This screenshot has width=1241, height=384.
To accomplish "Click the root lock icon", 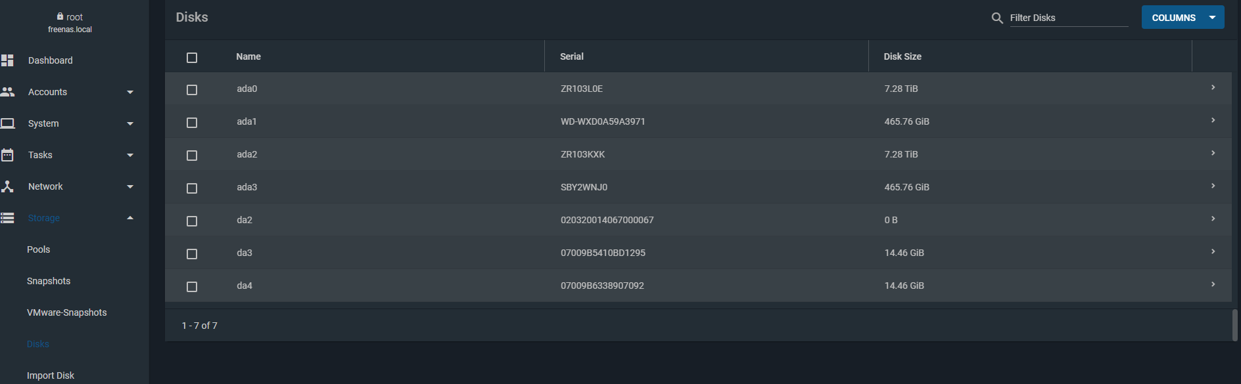I will tap(60, 16).
